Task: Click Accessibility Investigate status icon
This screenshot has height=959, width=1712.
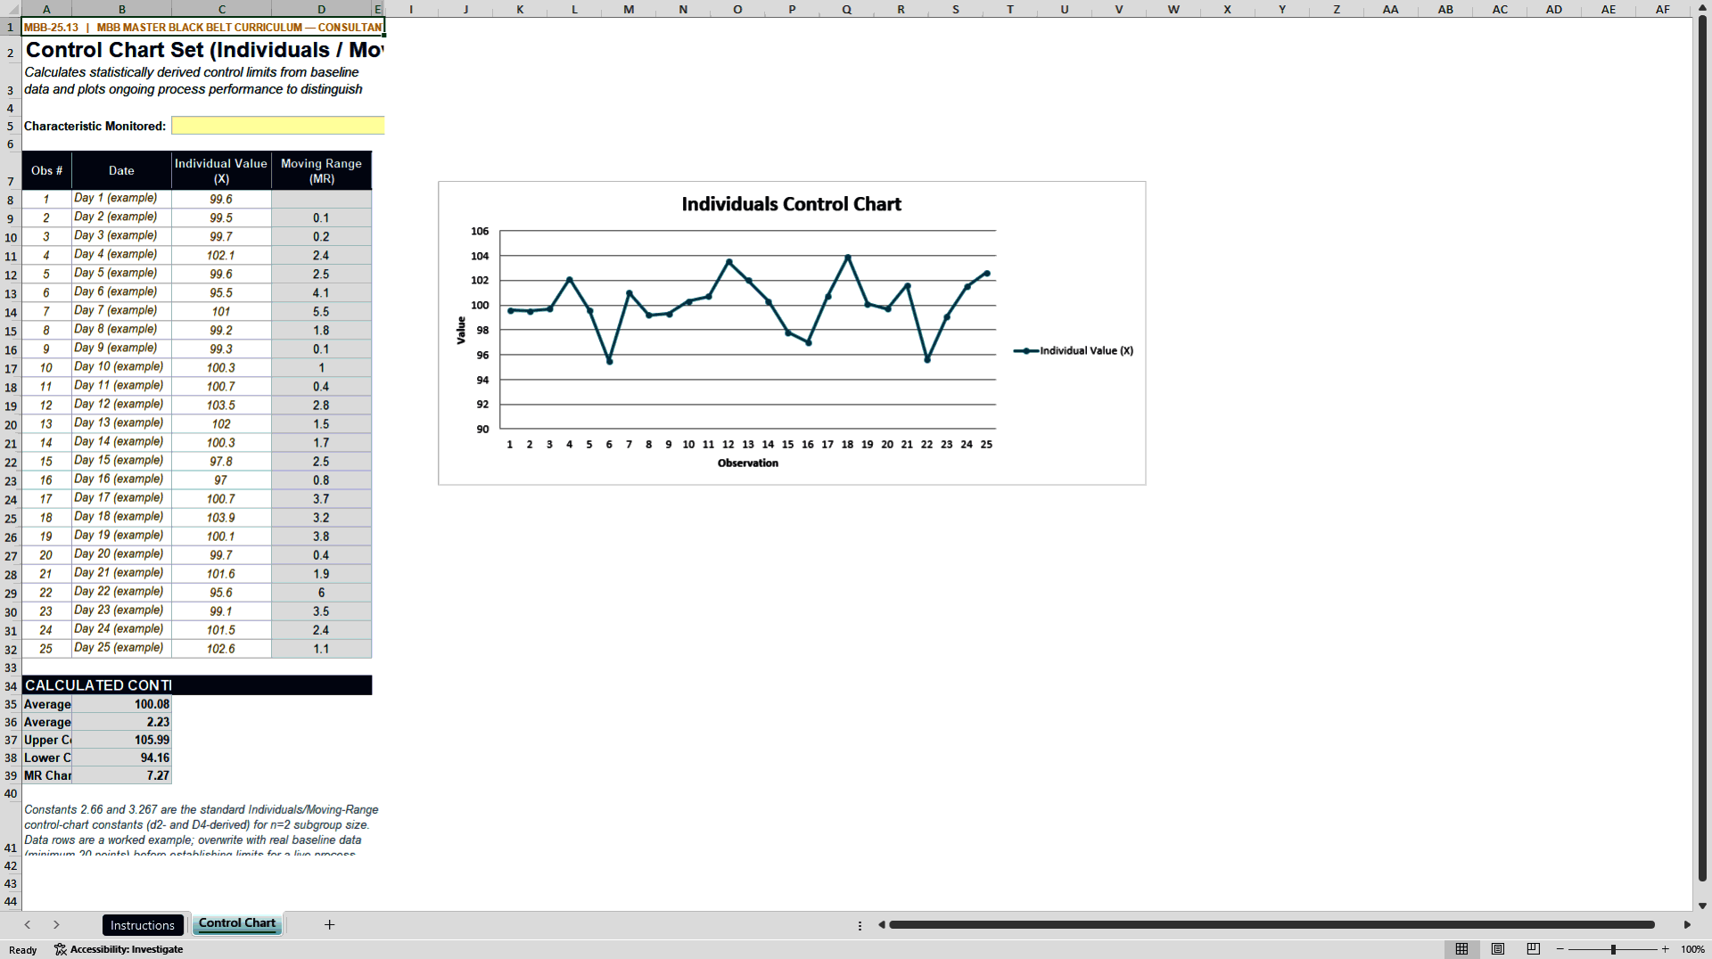Action: click(x=119, y=949)
